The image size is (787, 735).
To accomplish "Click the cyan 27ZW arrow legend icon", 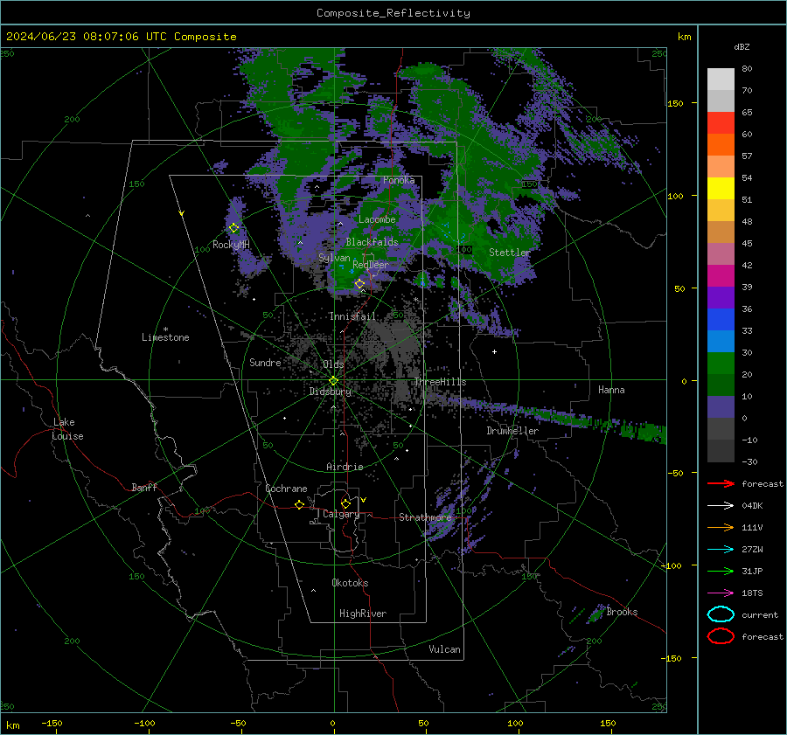I will pyautogui.click(x=721, y=550).
